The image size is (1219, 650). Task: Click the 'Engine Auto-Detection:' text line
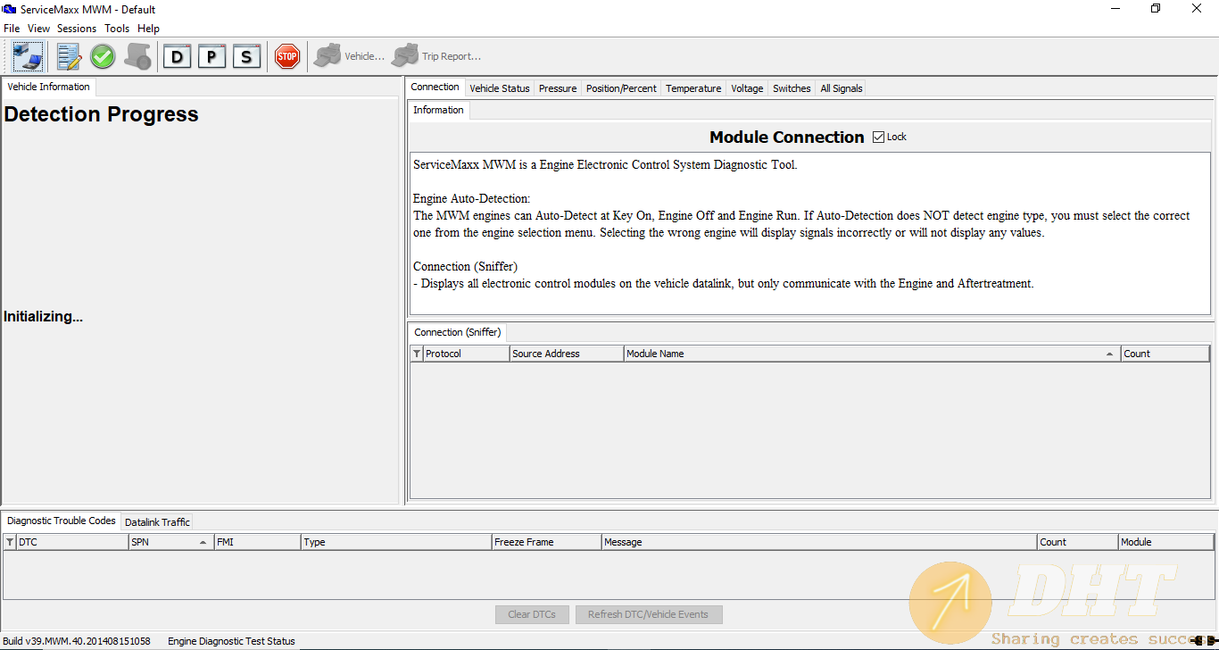tap(471, 199)
